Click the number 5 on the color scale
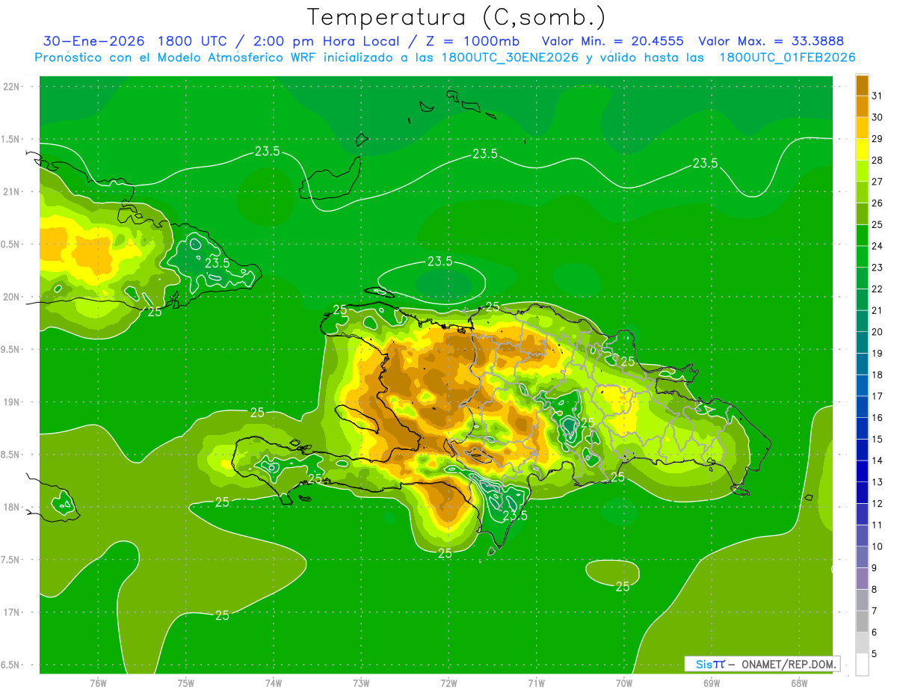Screen dimensions: 897x693 [875, 654]
